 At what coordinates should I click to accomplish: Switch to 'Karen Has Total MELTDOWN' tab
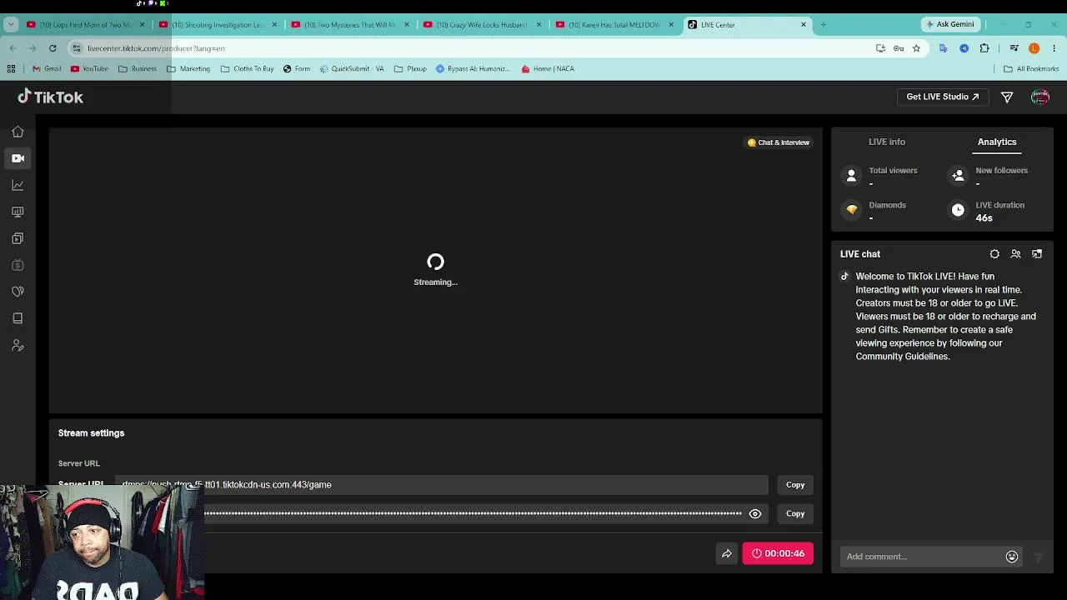[614, 24]
